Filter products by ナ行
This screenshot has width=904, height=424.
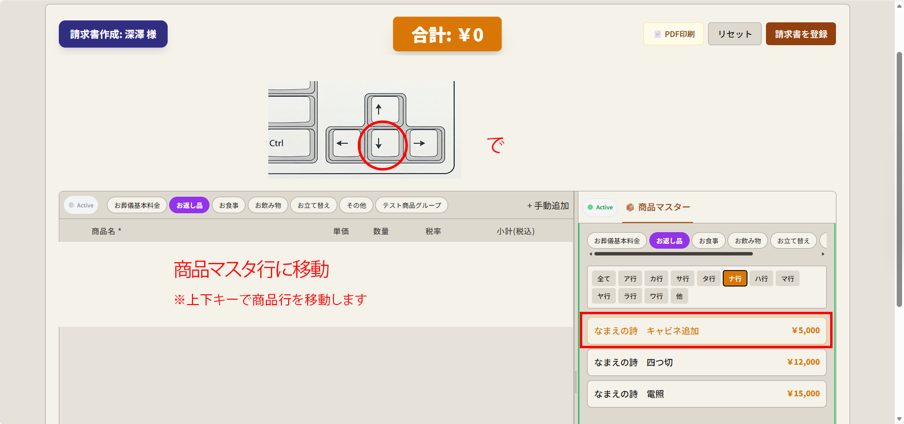pyautogui.click(x=735, y=279)
